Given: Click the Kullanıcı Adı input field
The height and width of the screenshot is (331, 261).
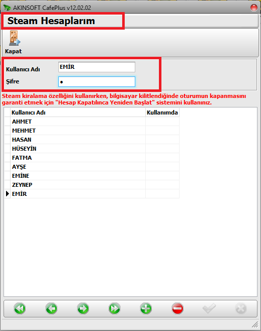Looking at the screenshot, I should pos(97,67).
